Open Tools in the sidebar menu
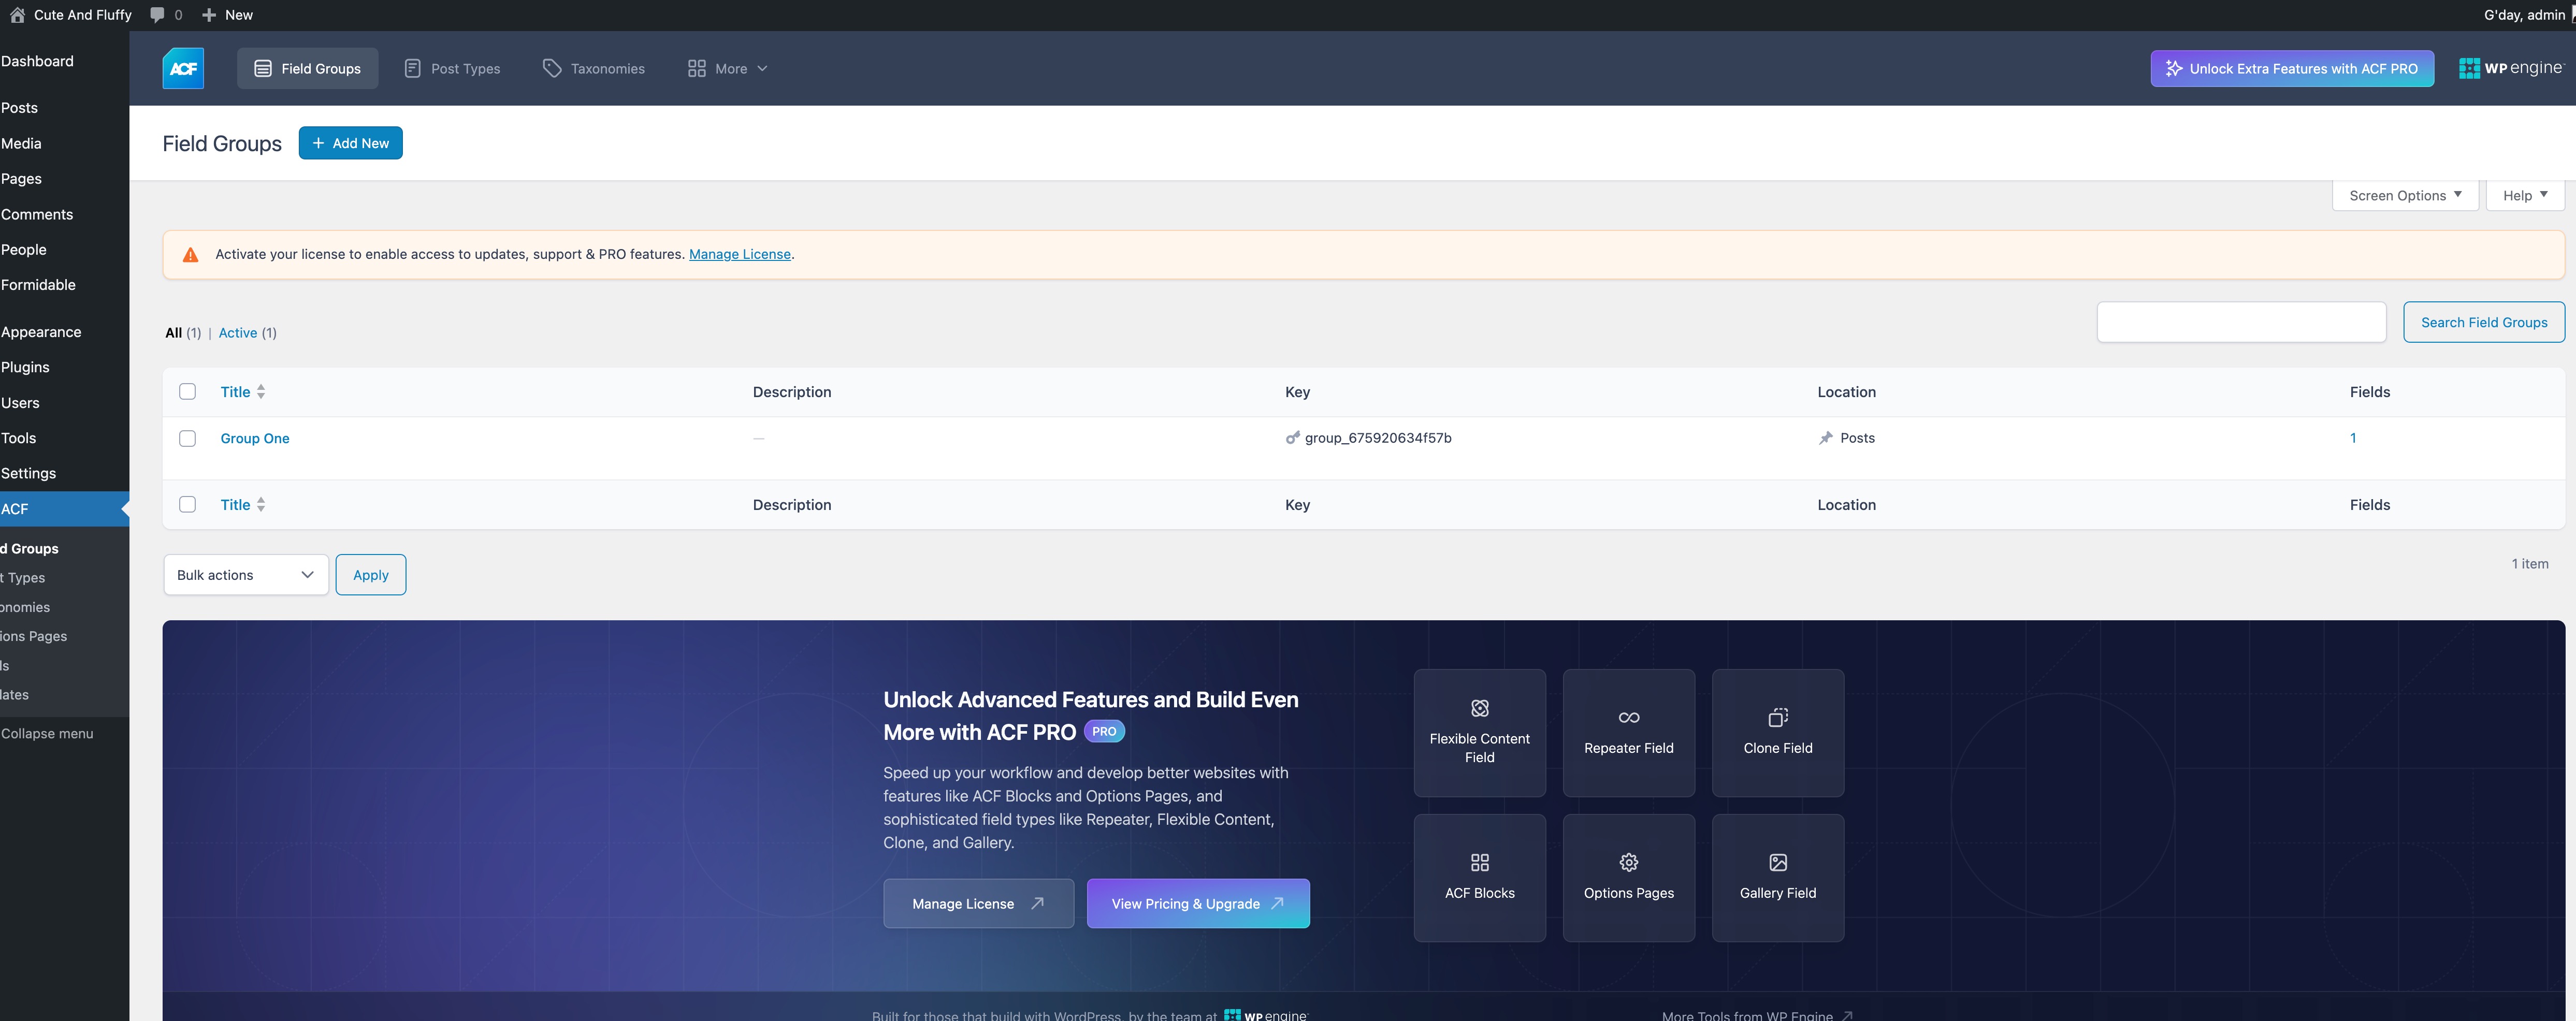This screenshot has width=2576, height=1021. tap(64, 438)
